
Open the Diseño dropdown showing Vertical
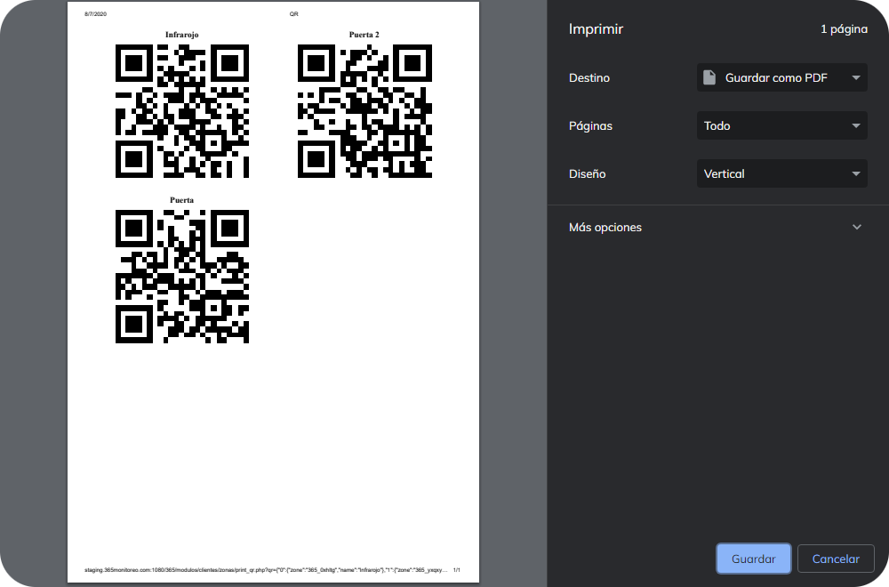coord(782,173)
